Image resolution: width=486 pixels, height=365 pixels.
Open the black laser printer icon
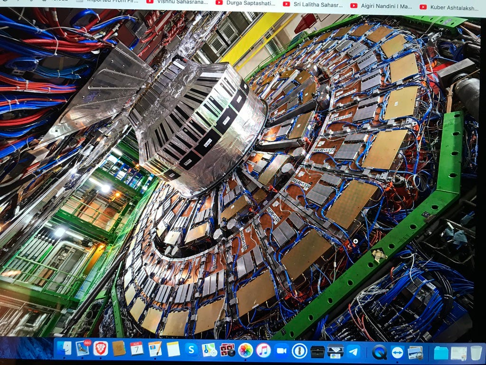pyautogui.click(x=318, y=352)
